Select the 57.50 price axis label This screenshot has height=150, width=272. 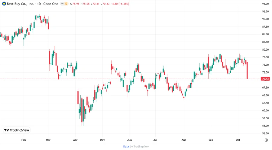[265, 118]
